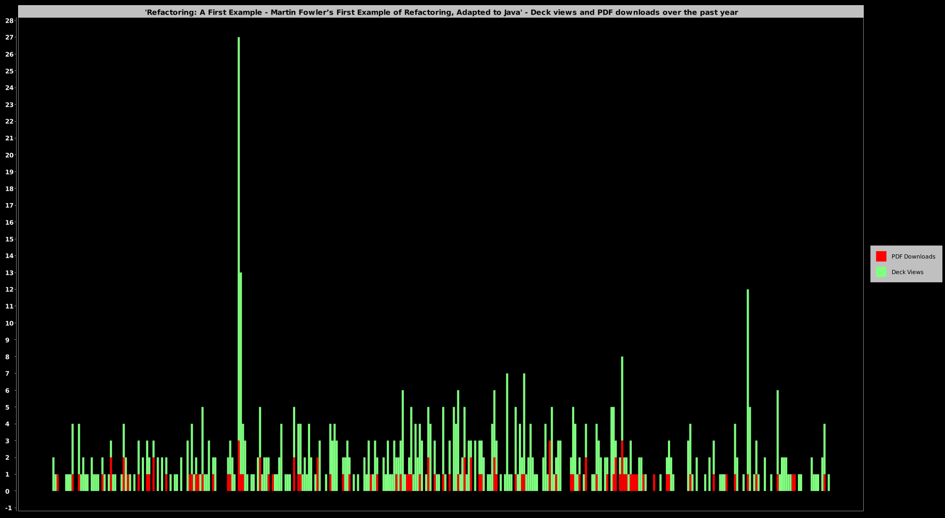Click the y-axis label -1

point(8,508)
